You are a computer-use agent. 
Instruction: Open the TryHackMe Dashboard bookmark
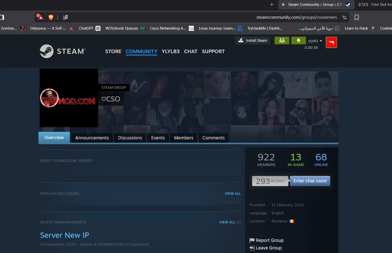tap(269, 28)
